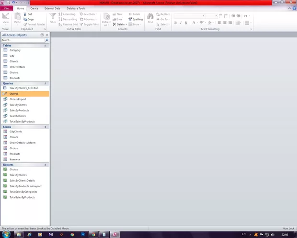This screenshot has height=238, width=297.
Task: Switch to the Create ribbon tab
Action: click(x=34, y=8)
